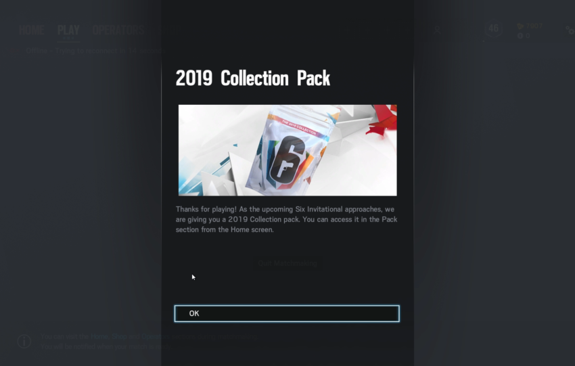This screenshot has width=575, height=366.
Task: Click the Thanks for playing description text
Action: 286,219
